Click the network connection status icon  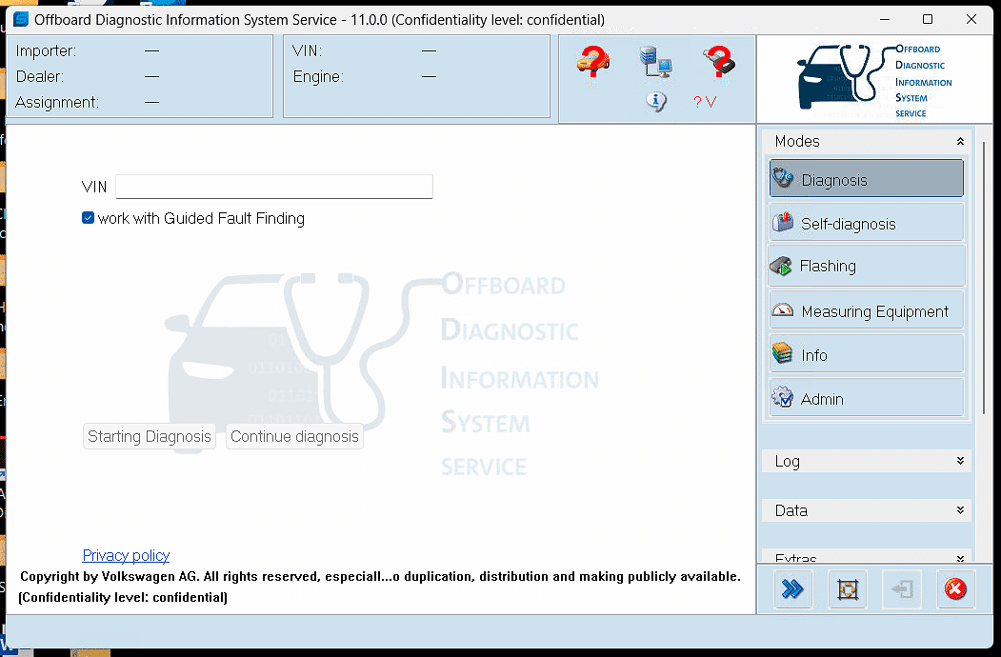coord(656,61)
